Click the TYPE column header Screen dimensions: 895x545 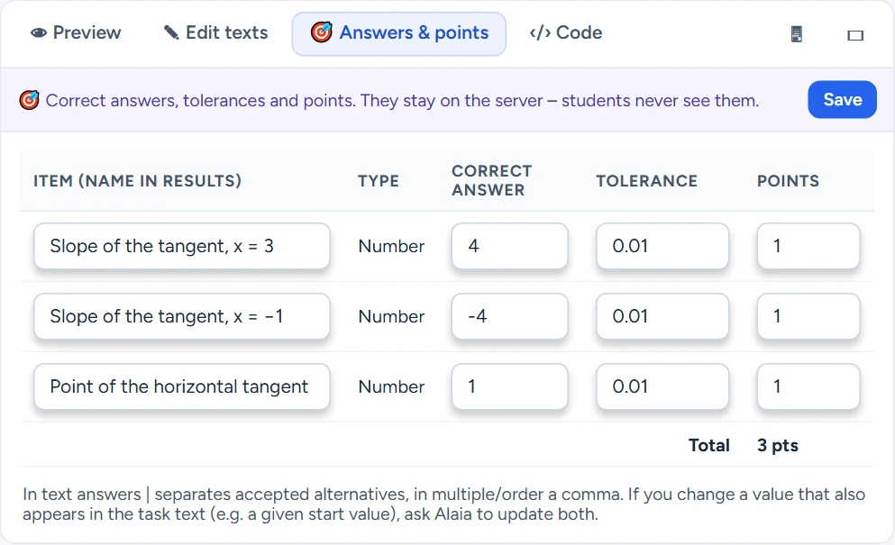pos(379,181)
